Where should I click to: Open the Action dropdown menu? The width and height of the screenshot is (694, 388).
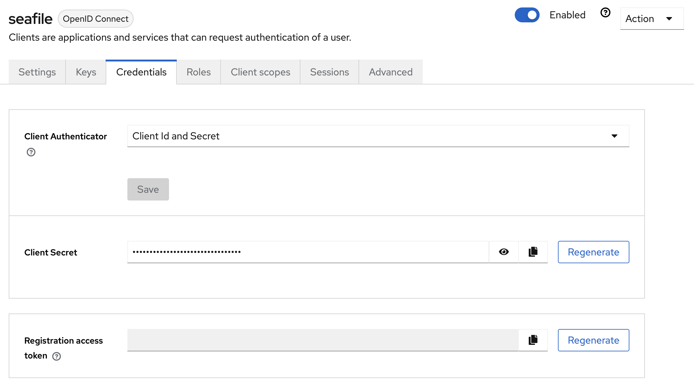[x=651, y=19]
